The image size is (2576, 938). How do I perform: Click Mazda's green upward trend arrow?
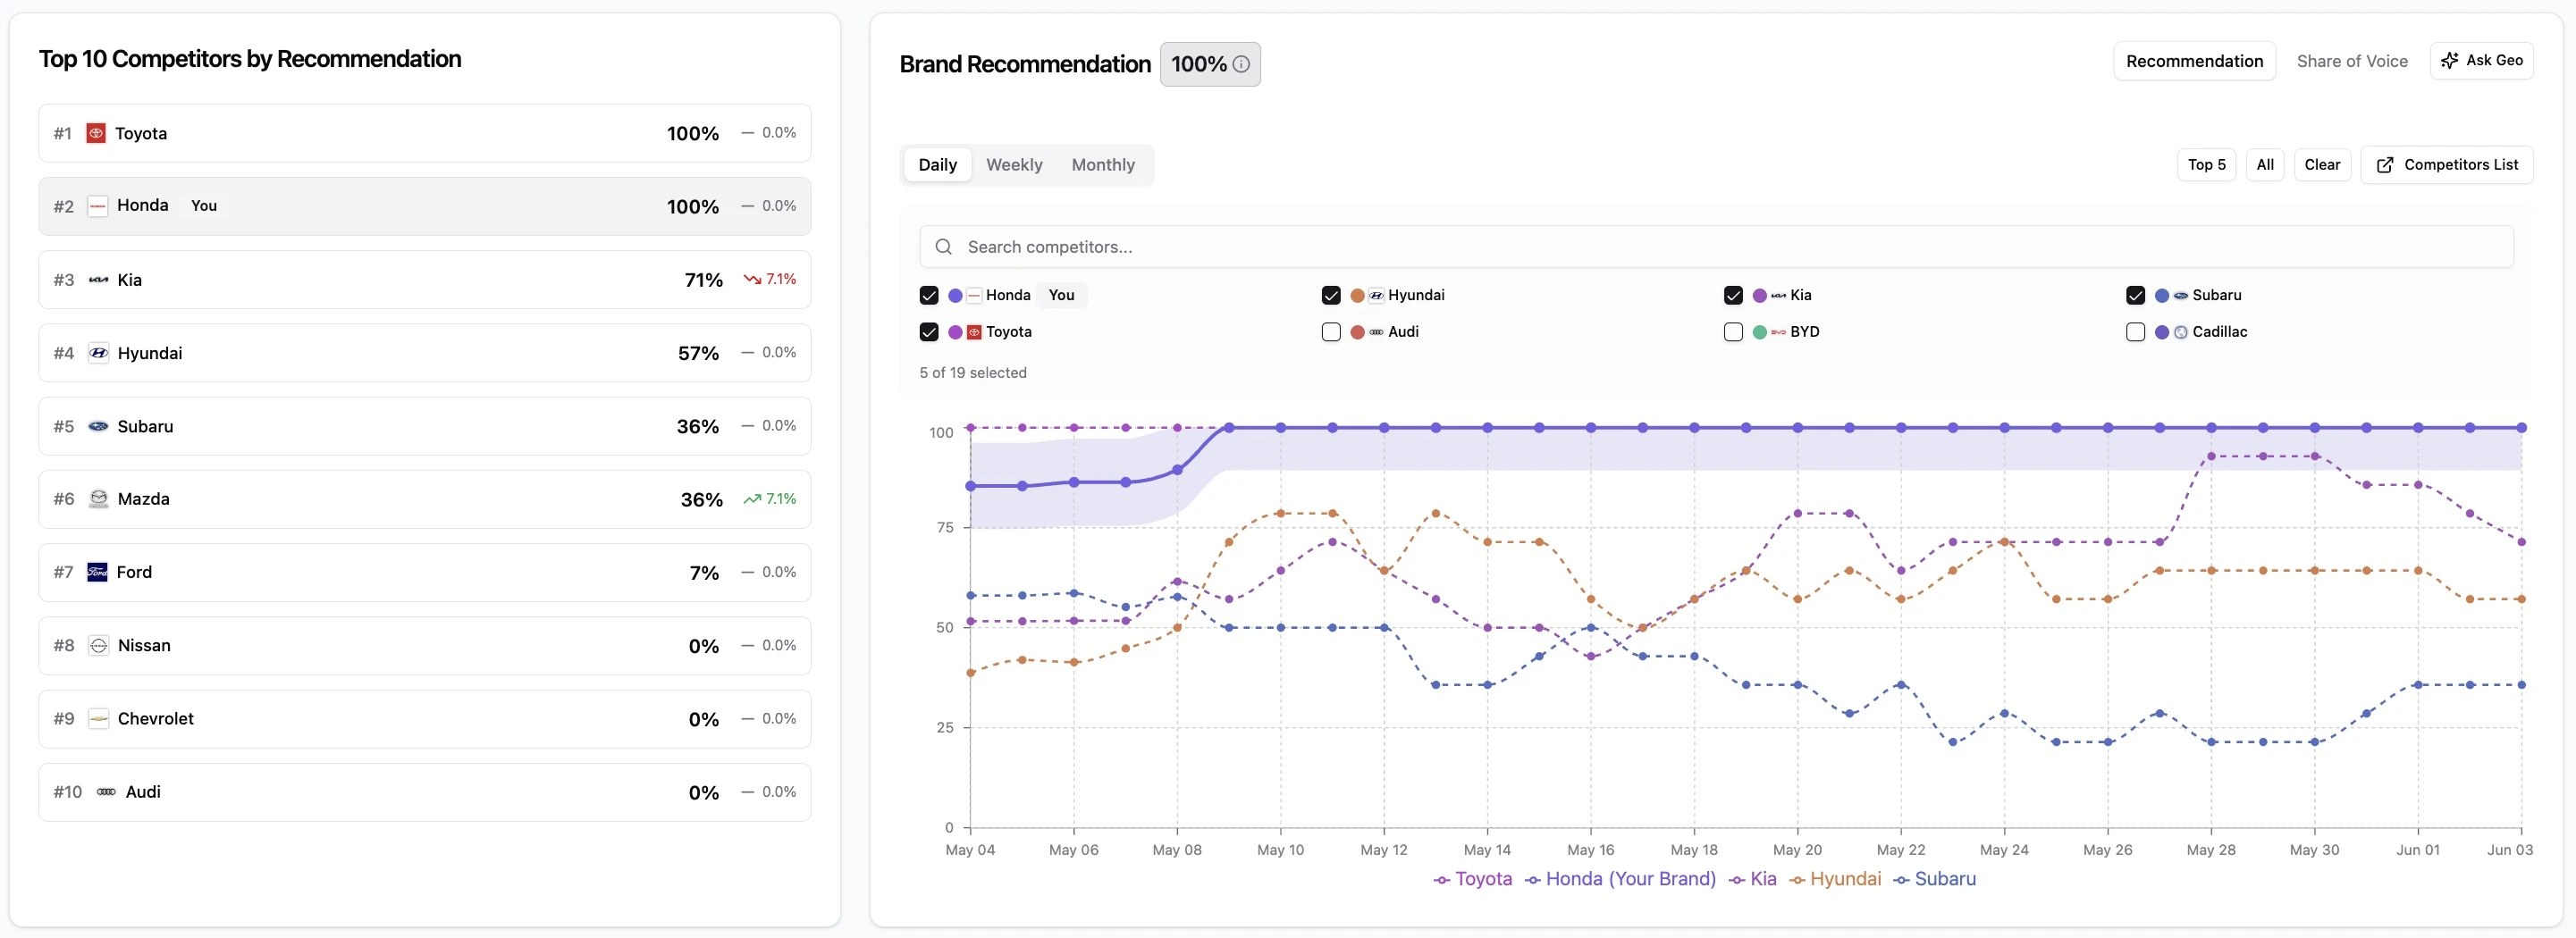pyautogui.click(x=752, y=499)
